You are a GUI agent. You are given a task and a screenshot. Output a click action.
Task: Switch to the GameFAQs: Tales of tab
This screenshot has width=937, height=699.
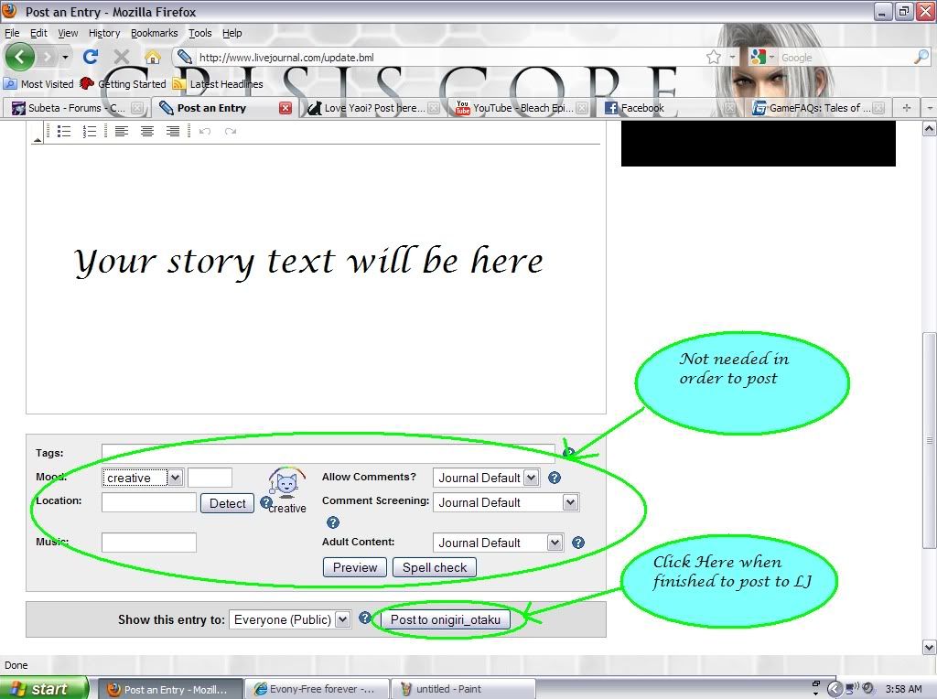click(x=817, y=108)
